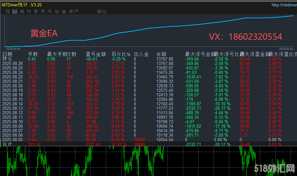Select the M tab
Viewport: 297px width, 176px height.
tap(57, 12)
